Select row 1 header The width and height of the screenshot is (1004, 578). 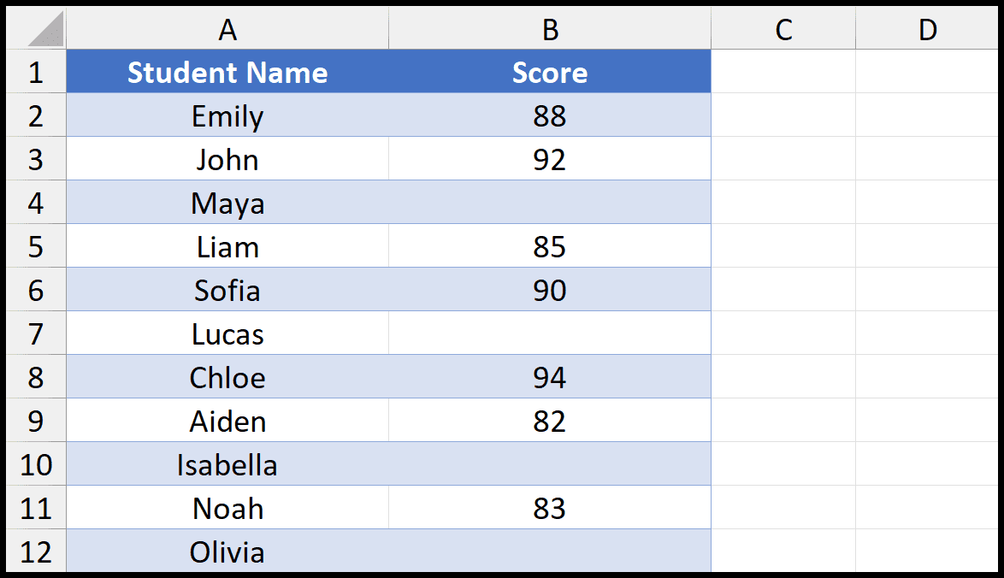tap(36, 72)
